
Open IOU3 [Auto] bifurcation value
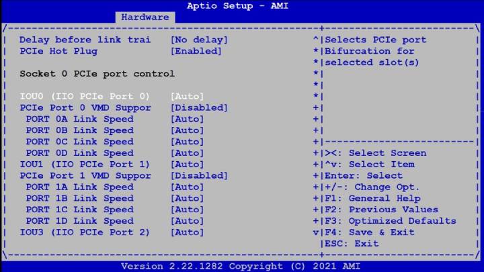point(187,232)
